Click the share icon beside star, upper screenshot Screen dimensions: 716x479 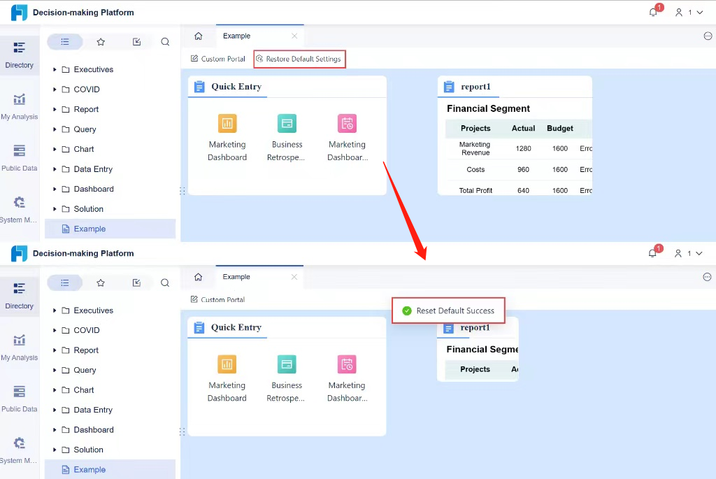(x=136, y=42)
